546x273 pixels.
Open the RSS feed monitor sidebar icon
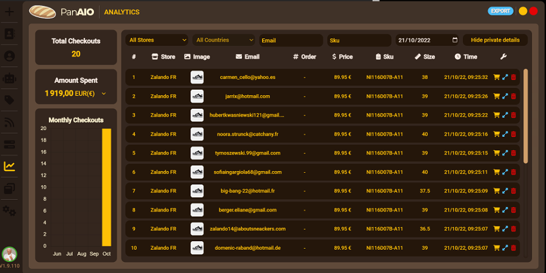click(x=9, y=123)
